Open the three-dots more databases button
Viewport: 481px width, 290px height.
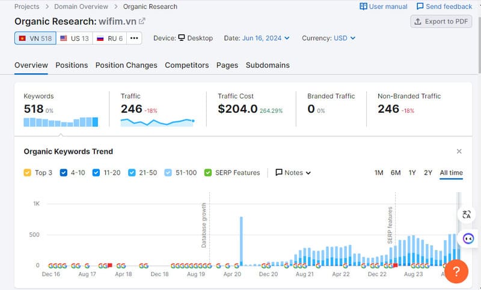tap(135, 38)
